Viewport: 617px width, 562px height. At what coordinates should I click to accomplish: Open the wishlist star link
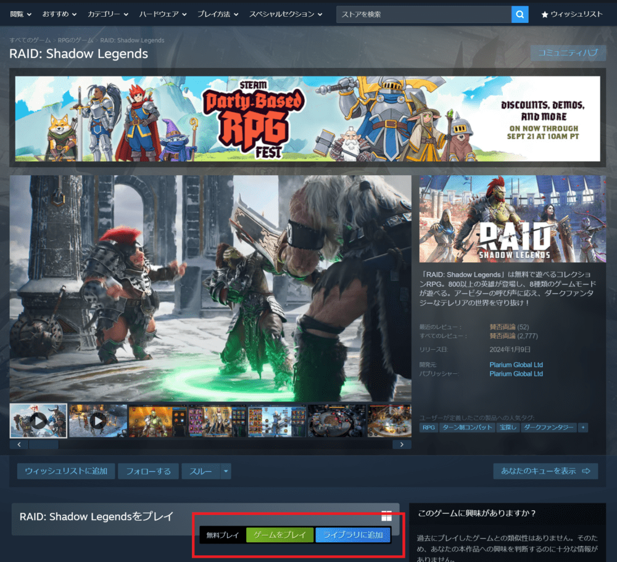572,15
